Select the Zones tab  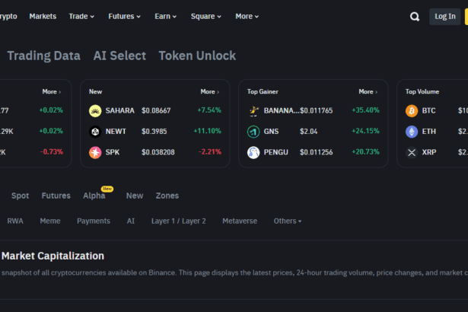167,196
